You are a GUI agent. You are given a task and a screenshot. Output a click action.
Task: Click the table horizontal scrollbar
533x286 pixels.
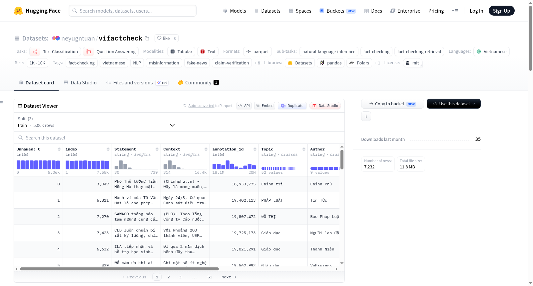click(x=119, y=269)
